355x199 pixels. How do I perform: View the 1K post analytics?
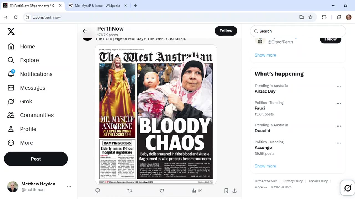tap(197, 190)
